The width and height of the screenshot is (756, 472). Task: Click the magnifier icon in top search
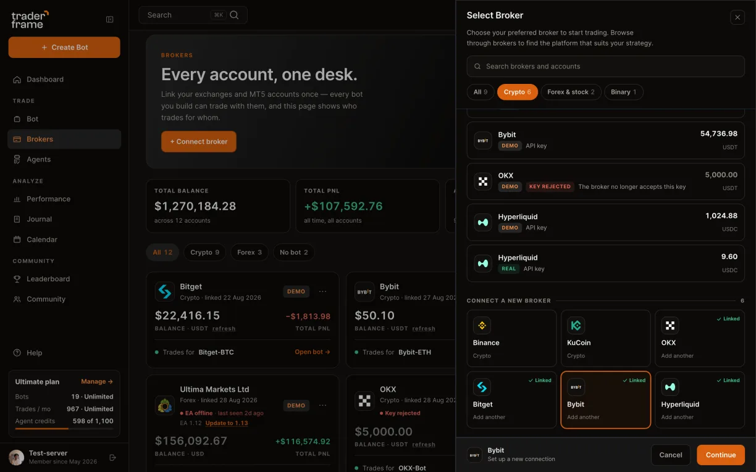234,15
